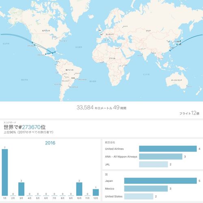Image resolution: width=203 pixels, height=203 pixels.
Task: Click the 'ANA - All Nippon Airways' label
Action: (x=121, y=157)
